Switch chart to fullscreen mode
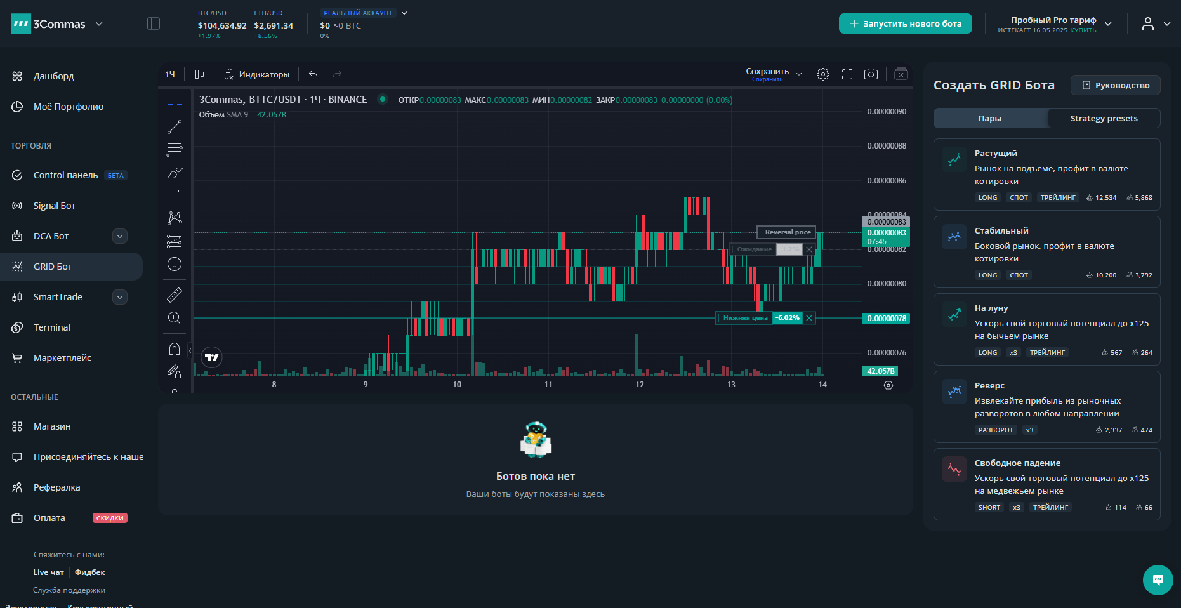 click(x=847, y=74)
